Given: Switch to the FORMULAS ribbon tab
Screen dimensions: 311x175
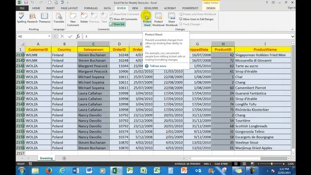Looking at the screenshot, I should pos(91,8).
